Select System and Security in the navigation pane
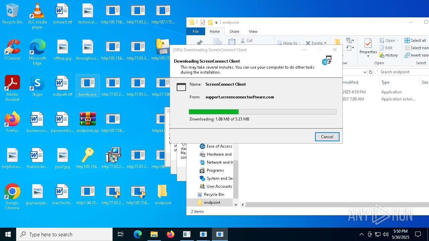 (216, 178)
